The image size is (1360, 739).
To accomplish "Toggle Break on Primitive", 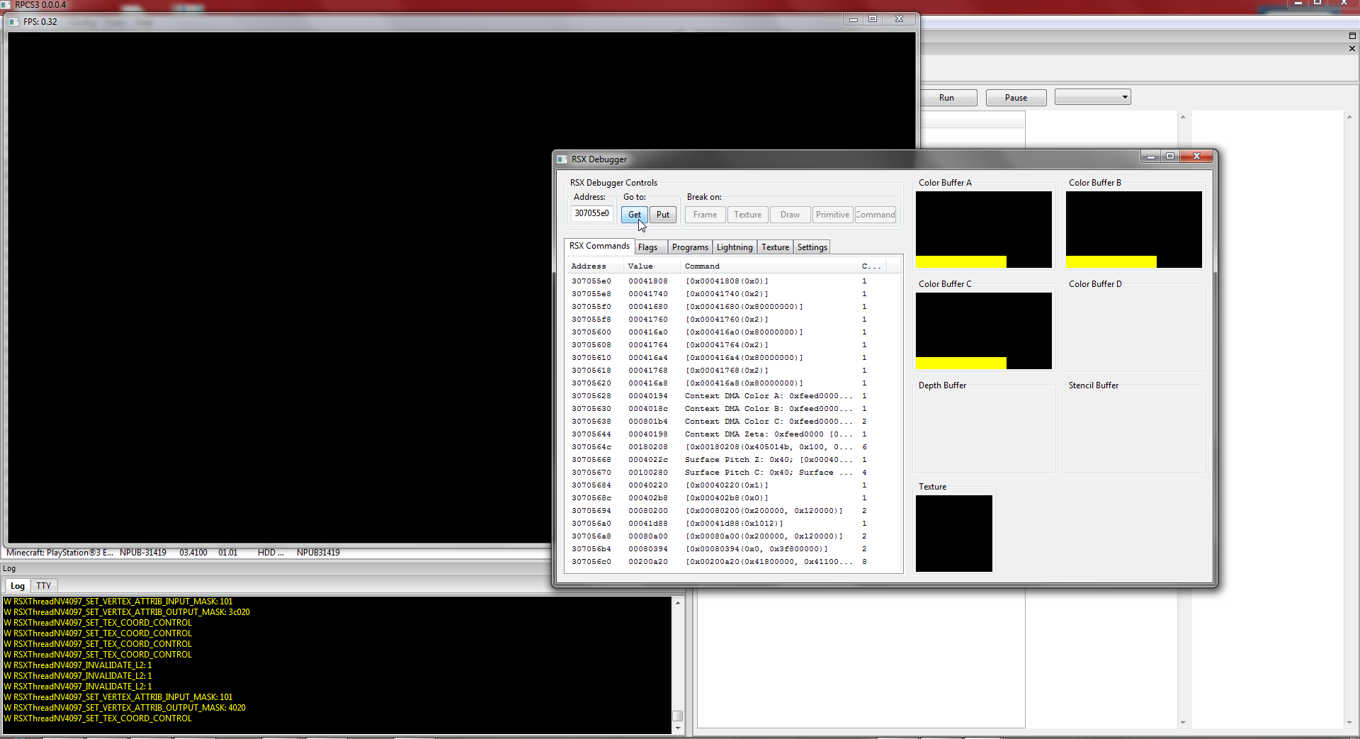I will pyautogui.click(x=832, y=215).
